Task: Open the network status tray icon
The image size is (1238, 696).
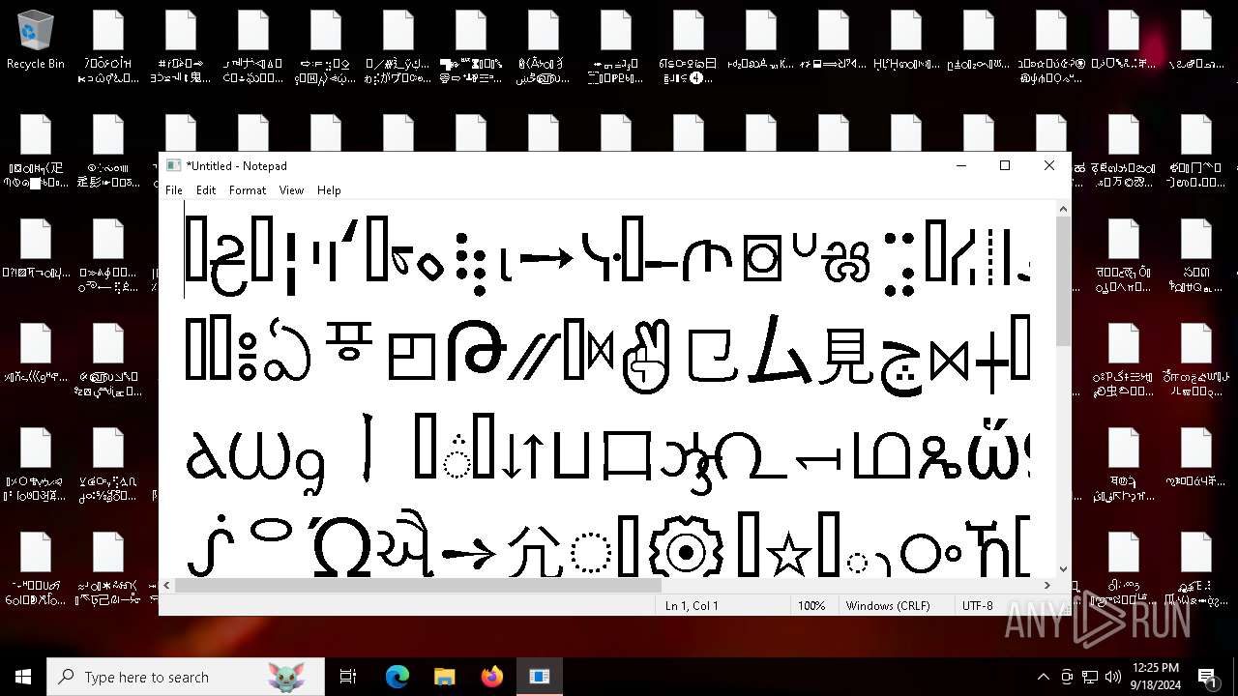Action: click(x=1090, y=677)
